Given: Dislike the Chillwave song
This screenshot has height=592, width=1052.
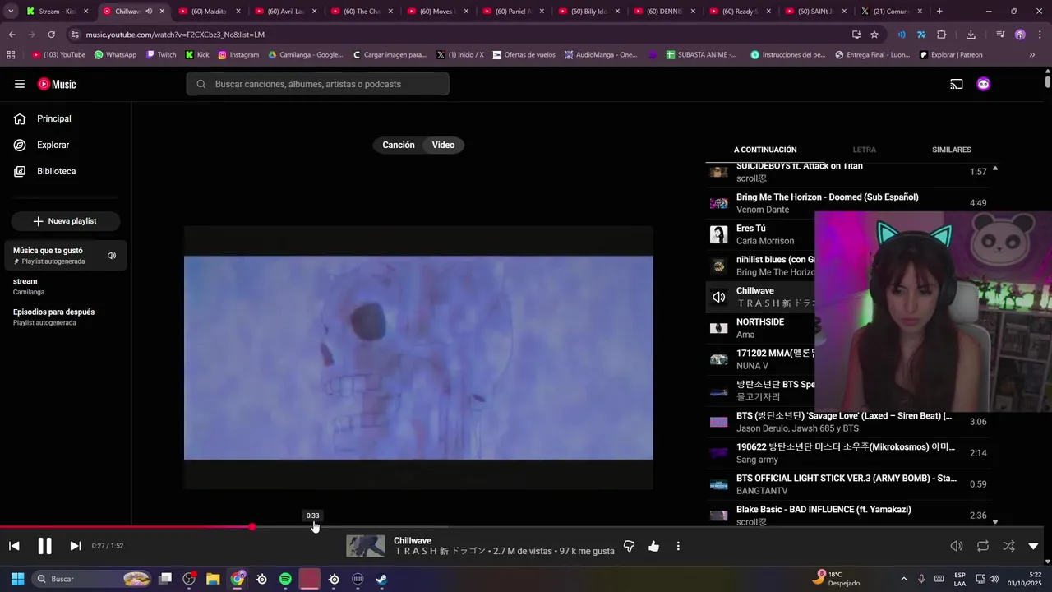Looking at the screenshot, I should point(630,546).
